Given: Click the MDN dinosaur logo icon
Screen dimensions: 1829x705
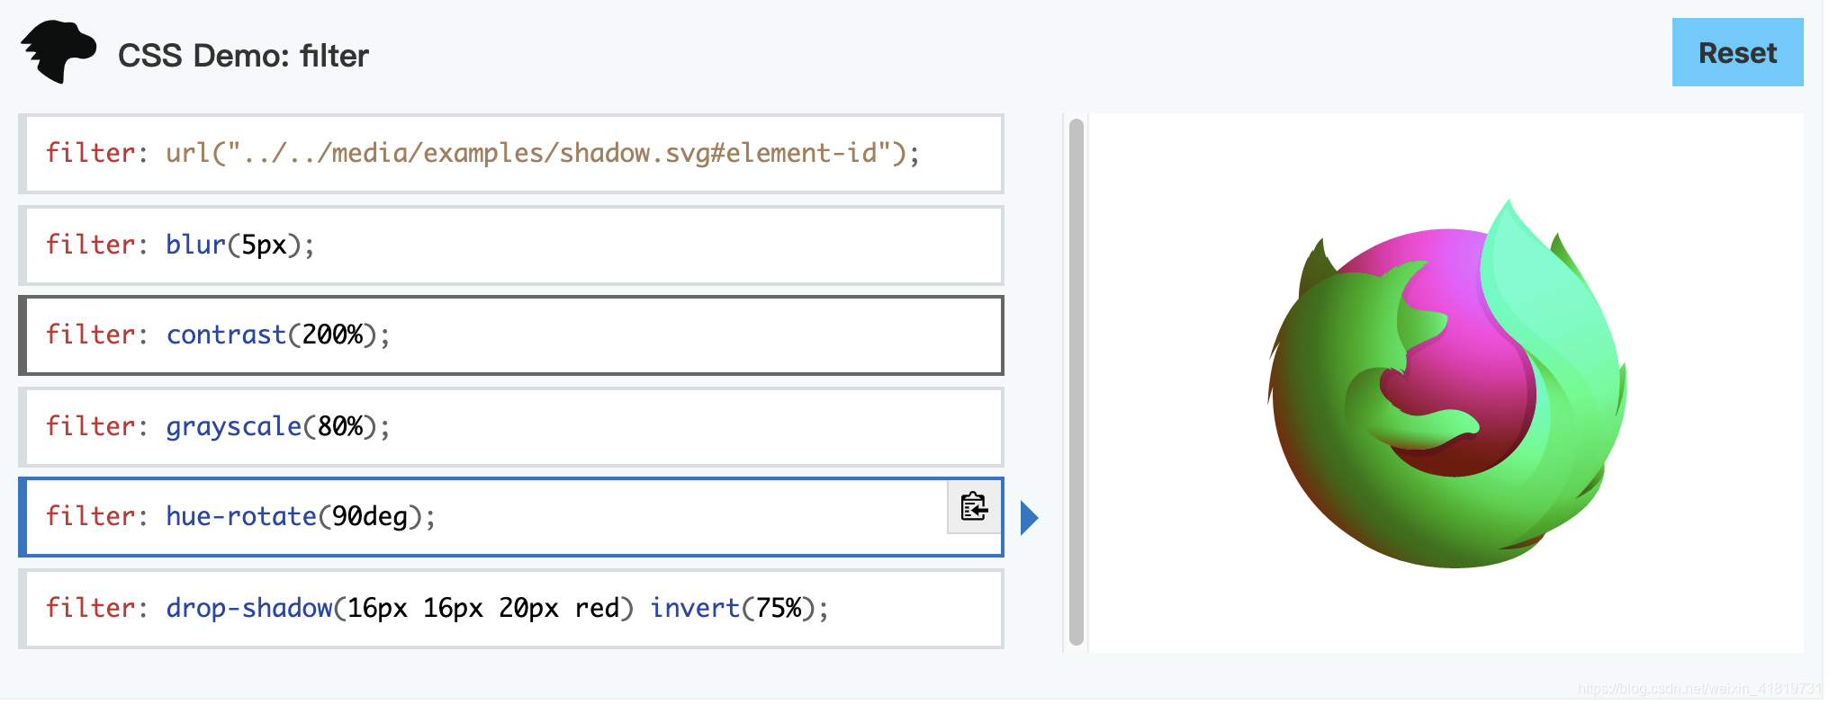Looking at the screenshot, I should (59, 52).
